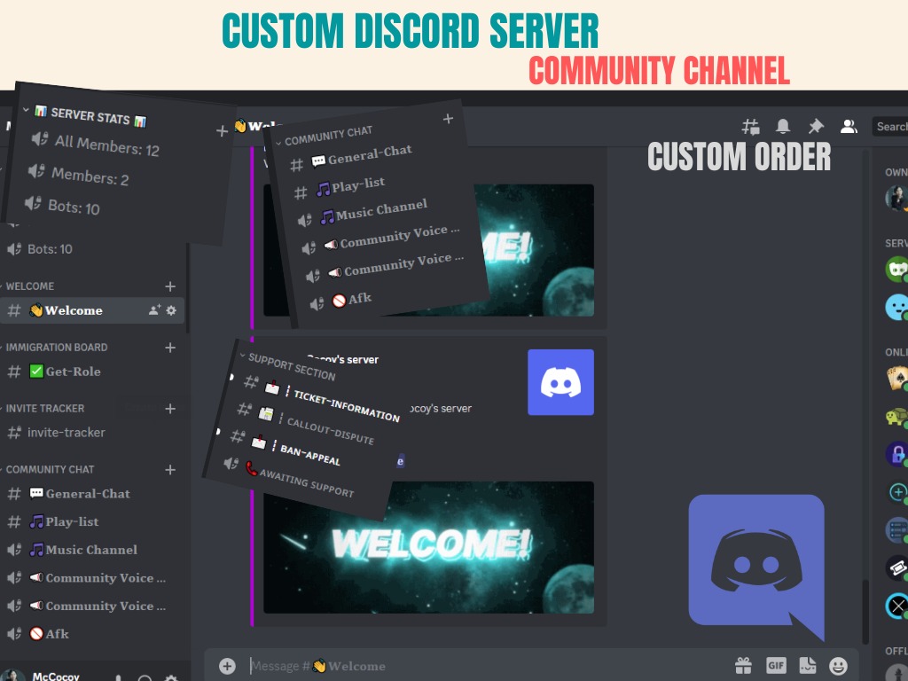Screen dimensions: 908x681
Task: Open the GIF picker
Action: (777, 665)
